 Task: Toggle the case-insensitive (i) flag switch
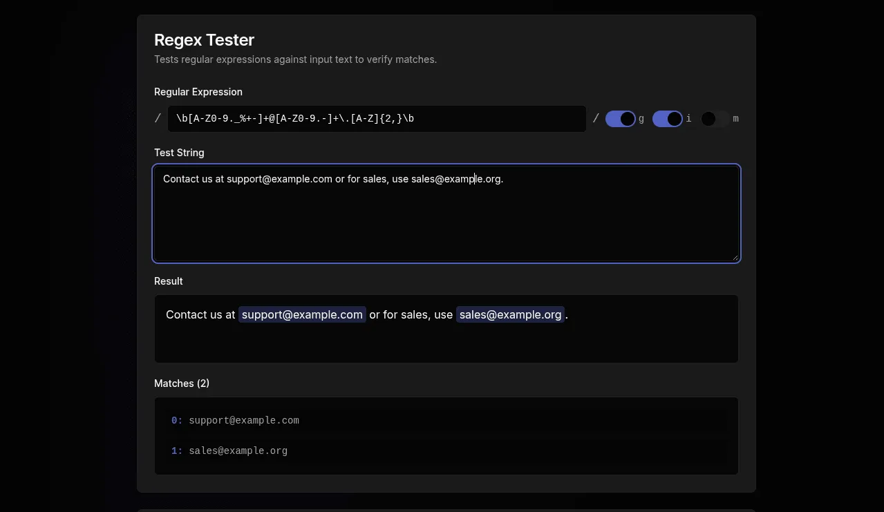click(667, 118)
